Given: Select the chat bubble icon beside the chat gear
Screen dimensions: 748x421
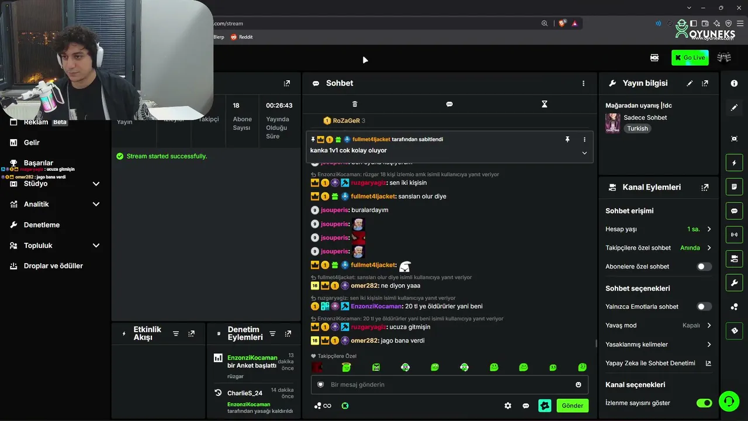Looking at the screenshot, I should (526, 406).
